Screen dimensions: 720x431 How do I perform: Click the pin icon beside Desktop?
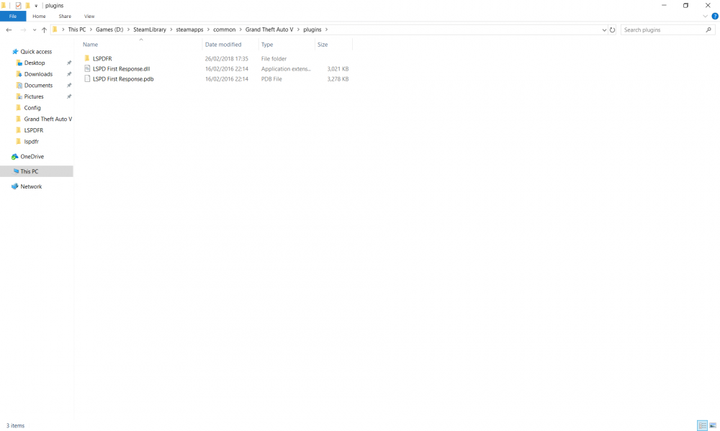[x=69, y=63]
